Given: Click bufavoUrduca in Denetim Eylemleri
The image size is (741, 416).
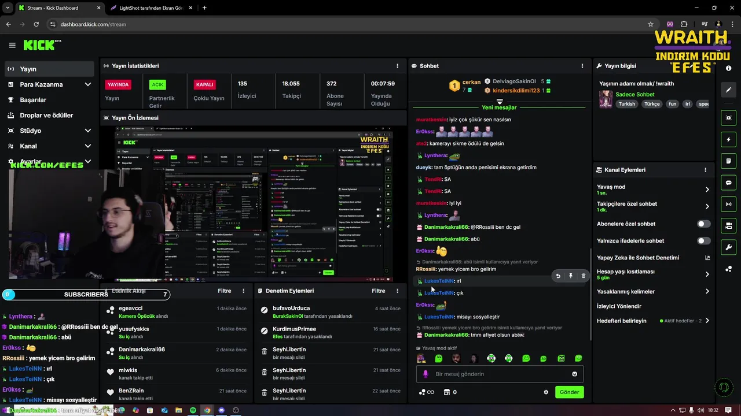Looking at the screenshot, I should [291, 309].
